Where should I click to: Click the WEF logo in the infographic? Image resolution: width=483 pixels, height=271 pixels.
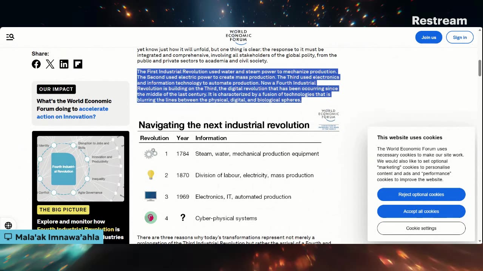tap(329, 119)
